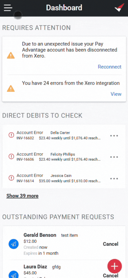
Task: Click the Reconnect link for Xero
Action: click(x=110, y=67)
